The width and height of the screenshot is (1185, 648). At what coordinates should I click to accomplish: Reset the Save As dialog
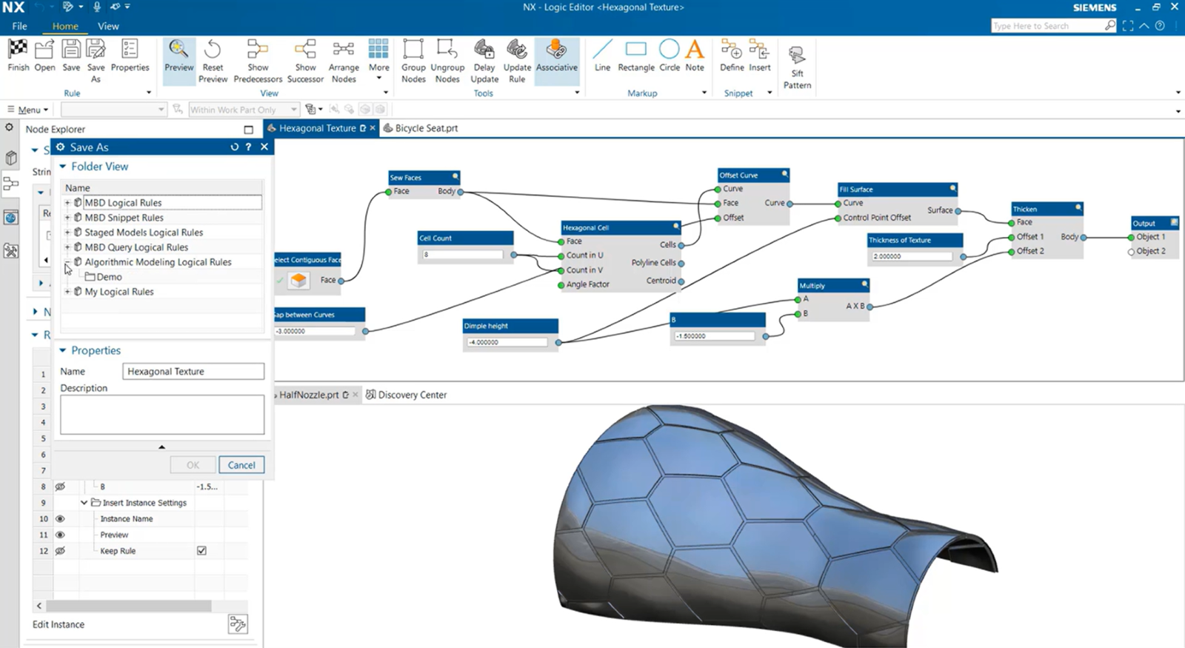click(234, 147)
